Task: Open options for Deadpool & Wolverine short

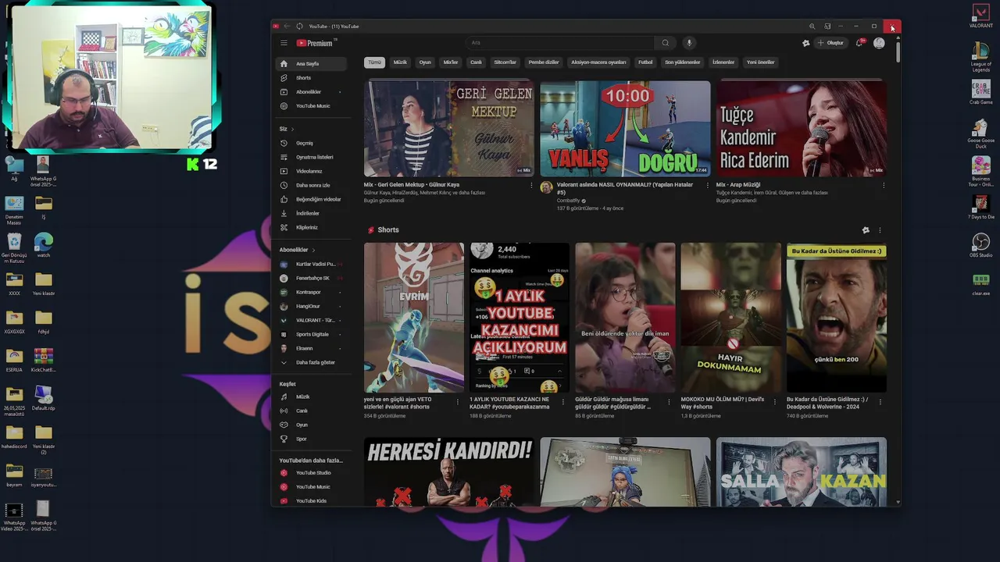Action: pyautogui.click(x=880, y=403)
